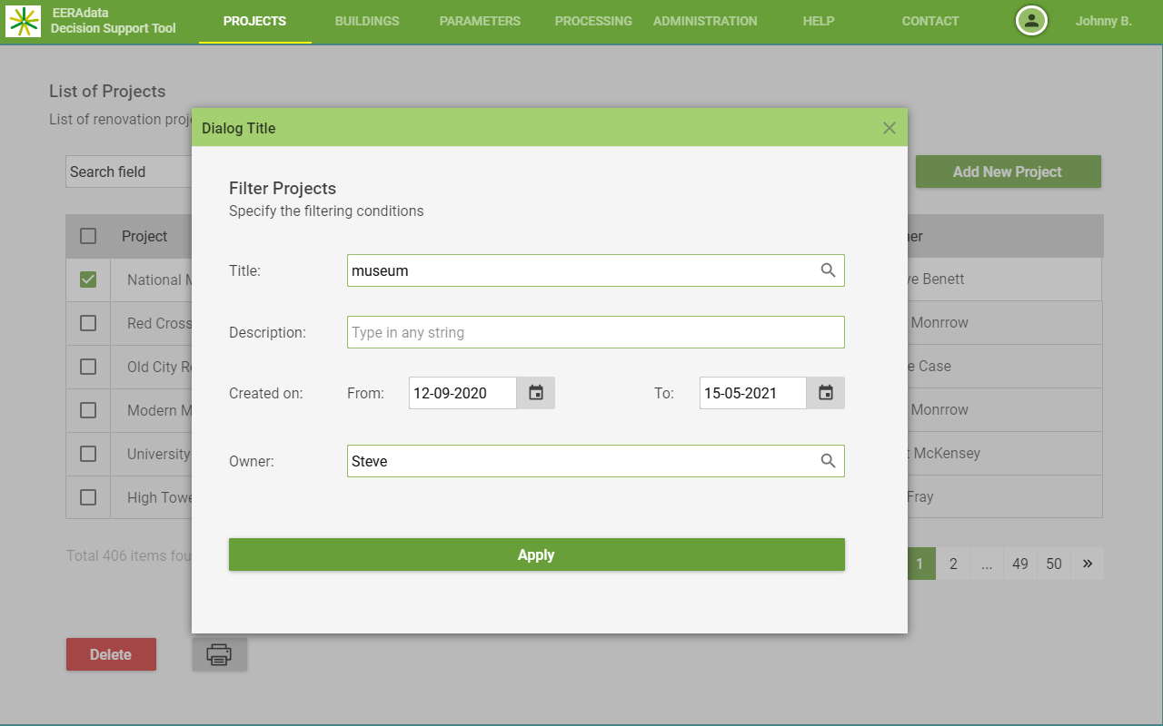Switch to the Buildings menu tab
Viewport: 1163px width, 726px height.
pos(366,21)
